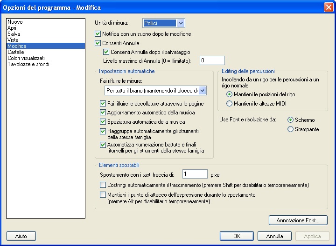
Task: Open the Nuovo category in the list
Action: [x=15, y=22]
